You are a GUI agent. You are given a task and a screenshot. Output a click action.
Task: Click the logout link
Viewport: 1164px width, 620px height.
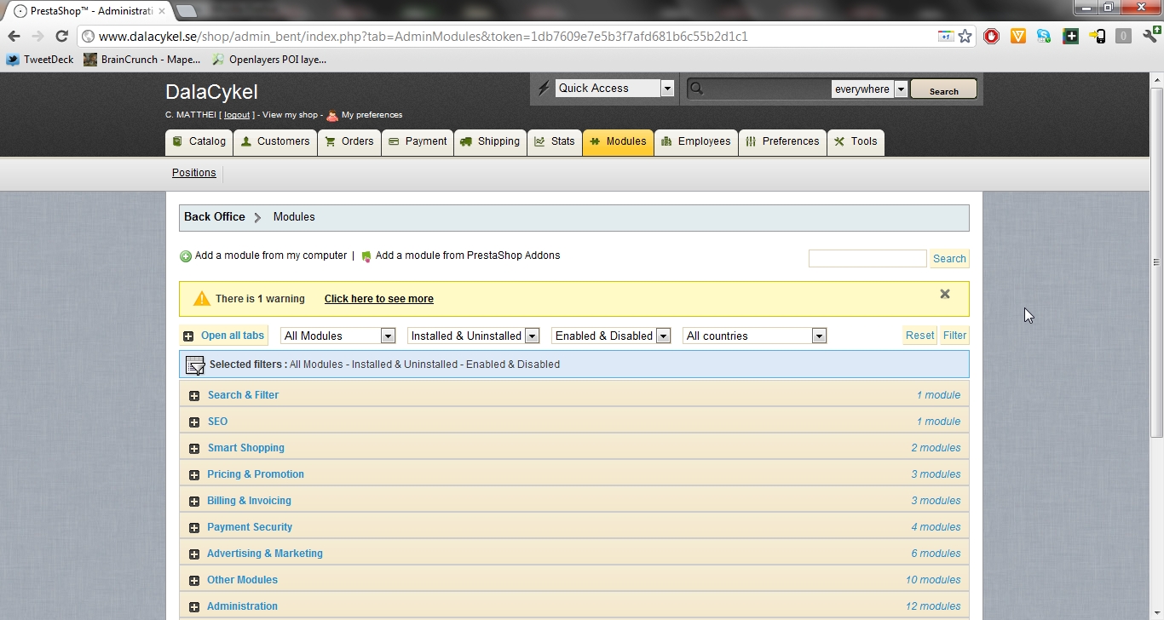(237, 115)
